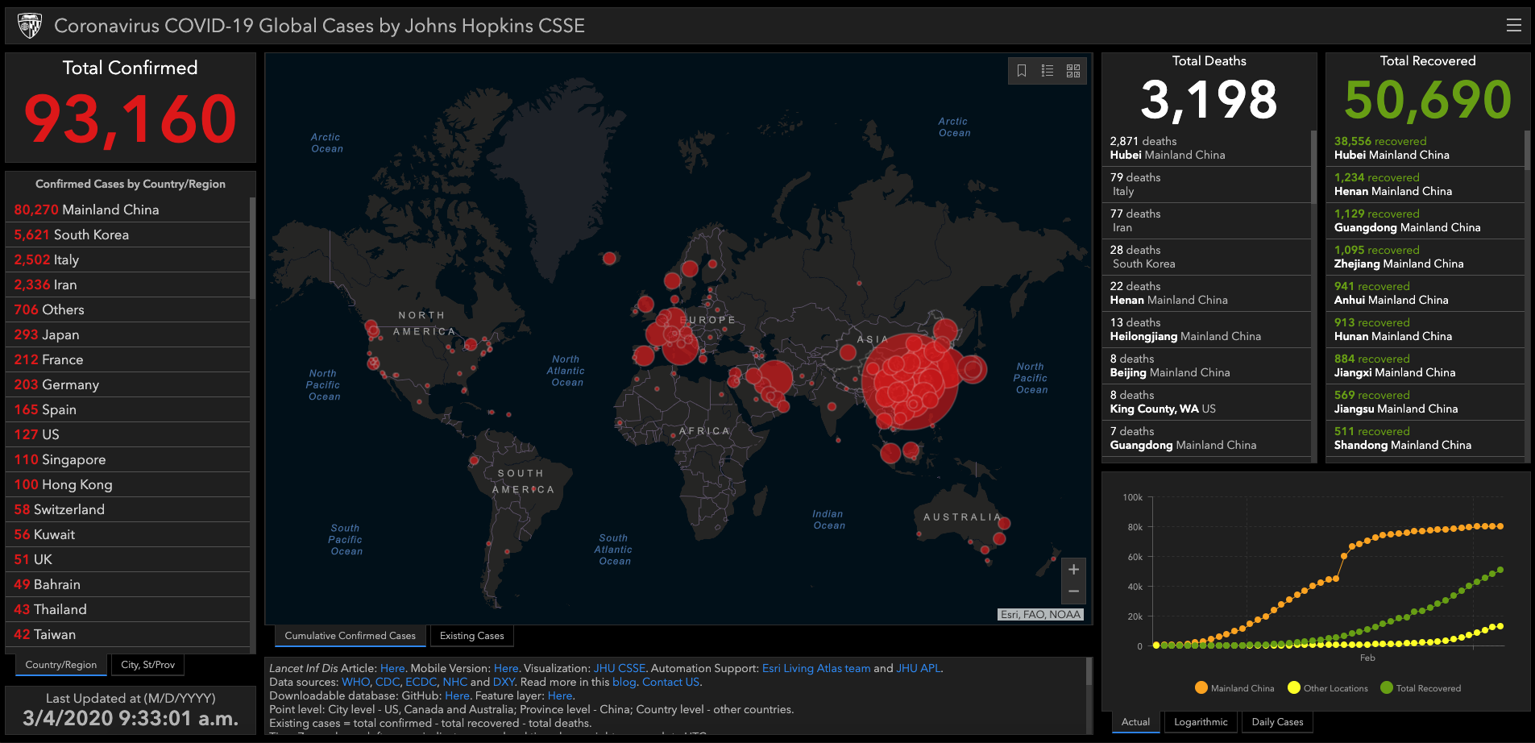
Task: Toggle Mainland China legend series
Action: tap(1234, 688)
